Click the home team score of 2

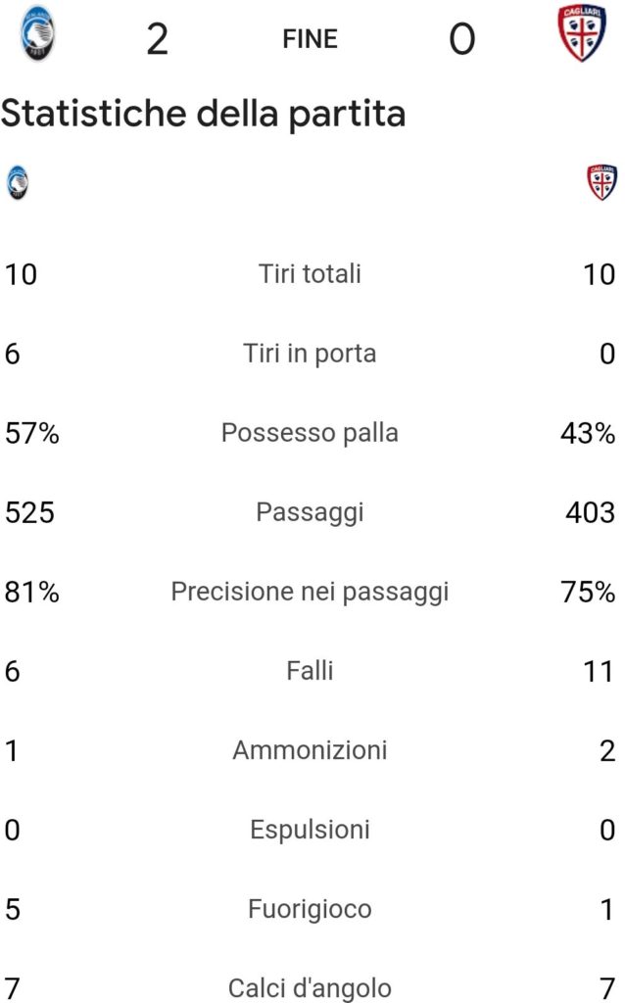[x=157, y=39]
